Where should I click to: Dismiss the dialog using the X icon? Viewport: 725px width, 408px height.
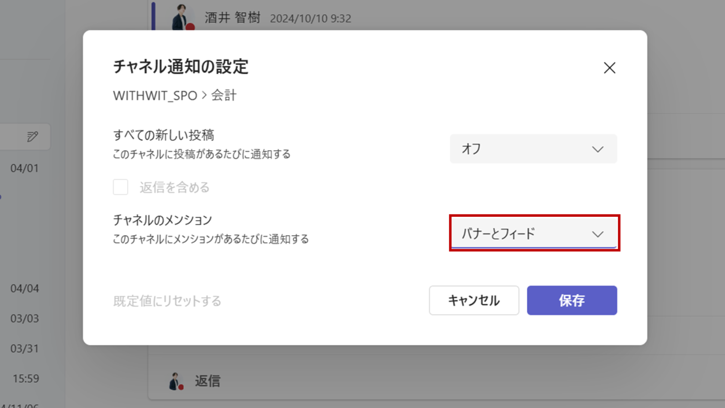pyautogui.click(x=609, y=68)
